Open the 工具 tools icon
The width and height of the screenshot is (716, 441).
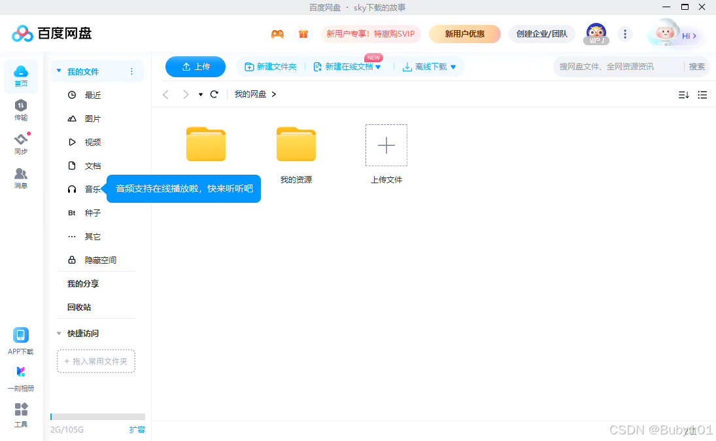click(20, 414)
